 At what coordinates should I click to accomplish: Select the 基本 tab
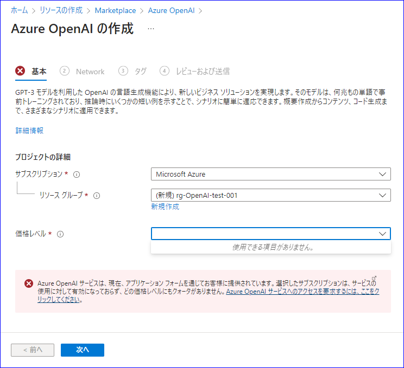tap(39, 71)
